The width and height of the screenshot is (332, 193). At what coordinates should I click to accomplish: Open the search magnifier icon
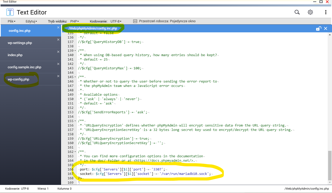297,12
